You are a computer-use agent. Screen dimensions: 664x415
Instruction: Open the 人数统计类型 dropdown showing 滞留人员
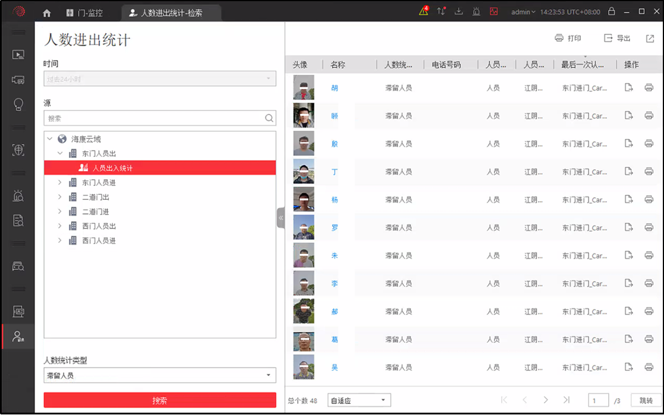(159, 375)
